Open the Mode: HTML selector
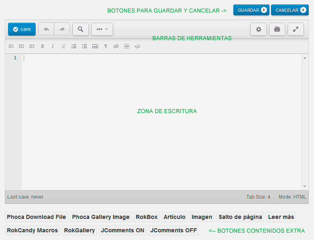Image resolution: width=314 pixels, height=240 pixels. pos(292,197)
